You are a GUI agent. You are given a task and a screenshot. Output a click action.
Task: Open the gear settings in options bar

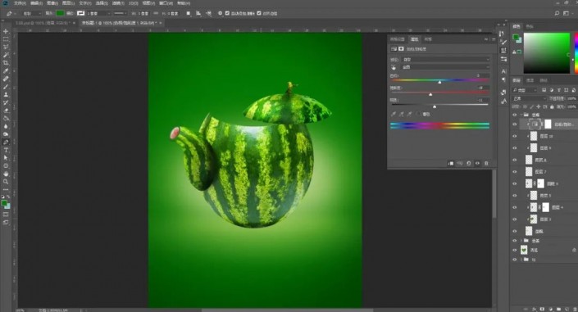coord(220,13)
